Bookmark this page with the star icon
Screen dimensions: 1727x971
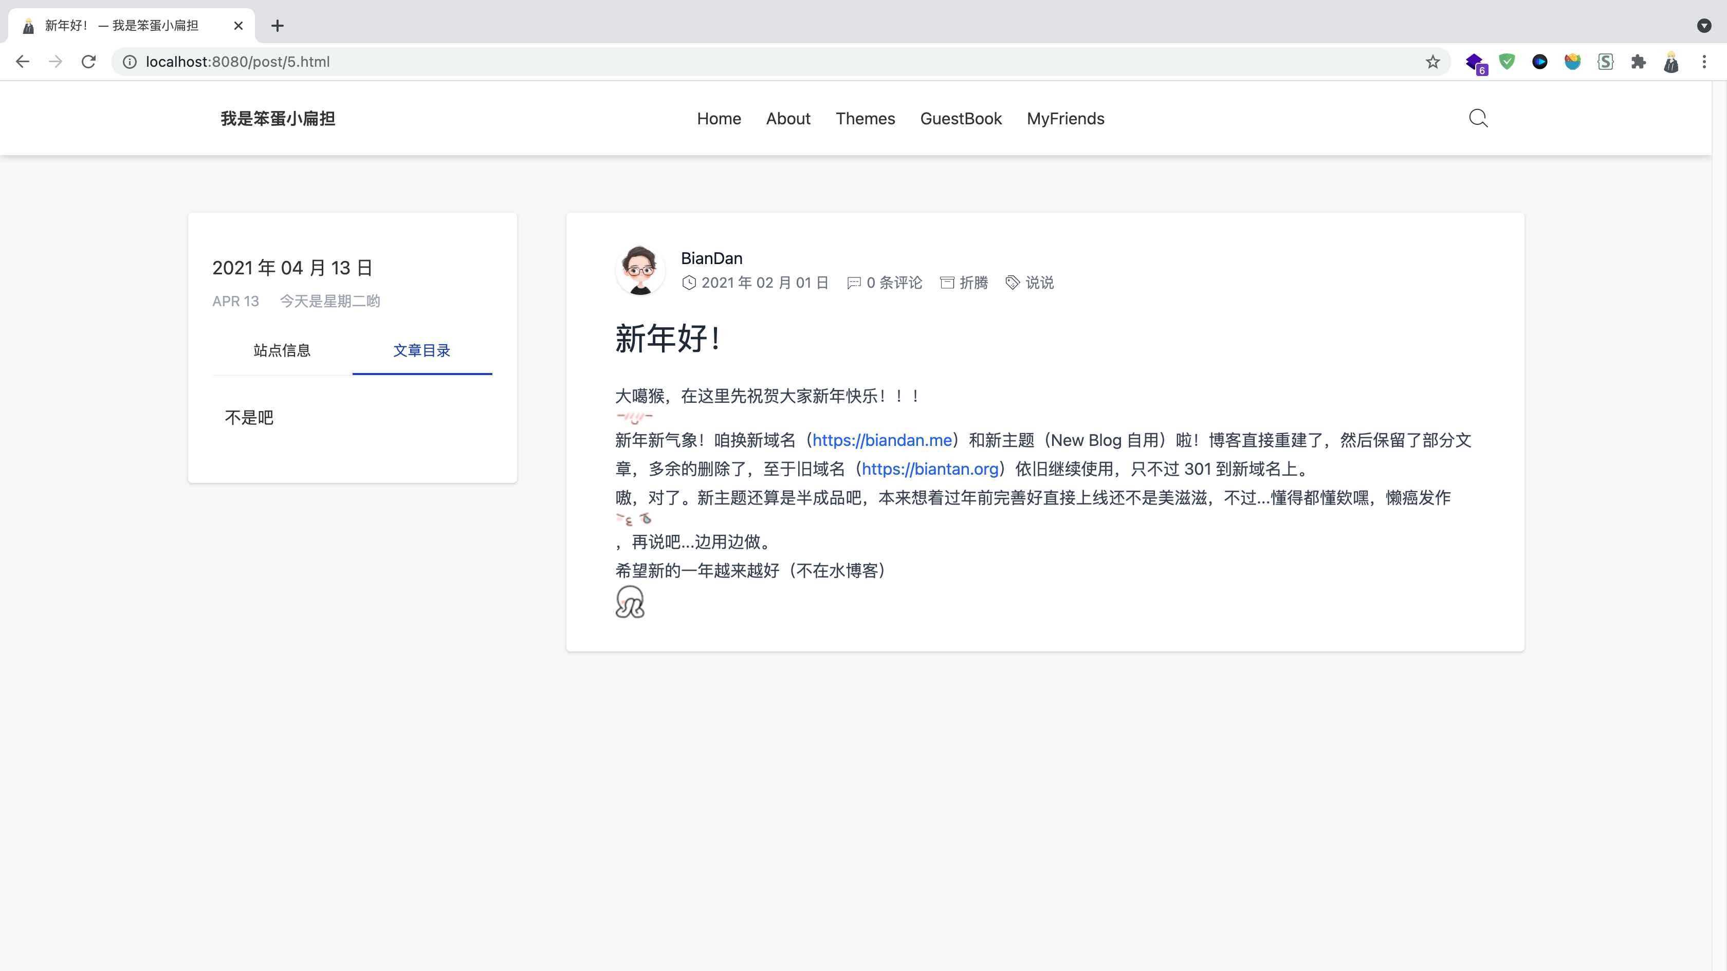pyautogui.click(x=1432, y=62)
